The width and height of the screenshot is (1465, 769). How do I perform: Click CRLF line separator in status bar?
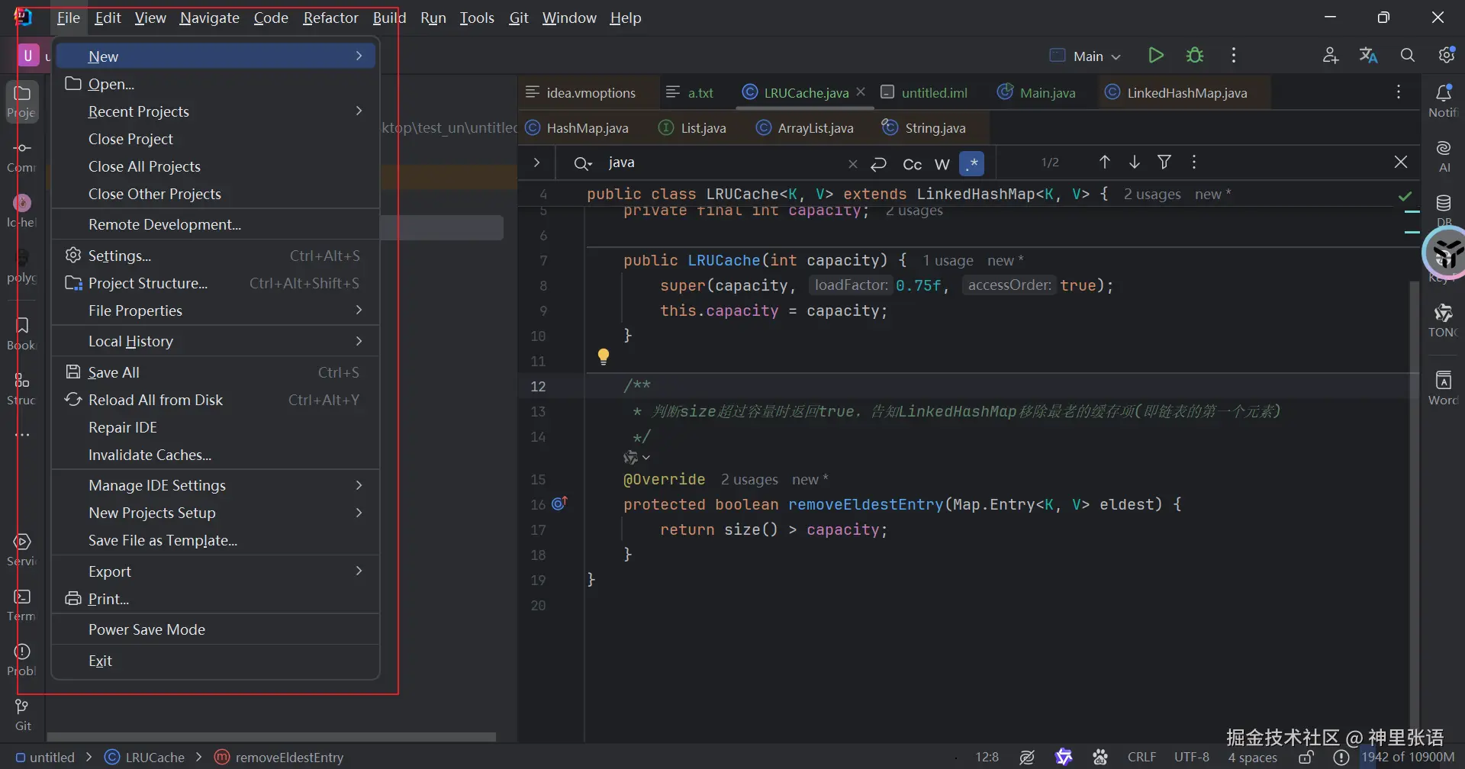coord(1141,757)
